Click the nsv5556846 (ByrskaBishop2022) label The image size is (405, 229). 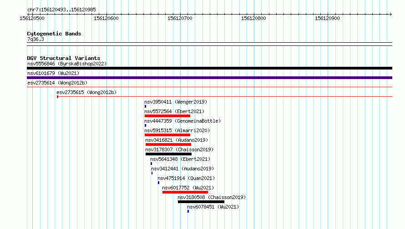click(67, 64)
